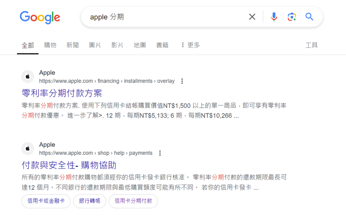This screenshot has height=219, width=346.
Task: Open the 零利率分期付款方案 result link
Action: tap(62, 93)
